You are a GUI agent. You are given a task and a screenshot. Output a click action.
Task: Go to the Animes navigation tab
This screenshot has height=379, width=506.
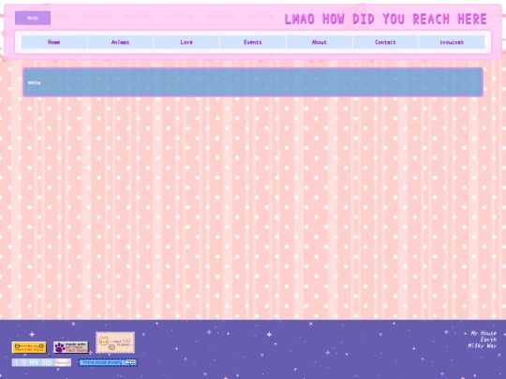120,42
